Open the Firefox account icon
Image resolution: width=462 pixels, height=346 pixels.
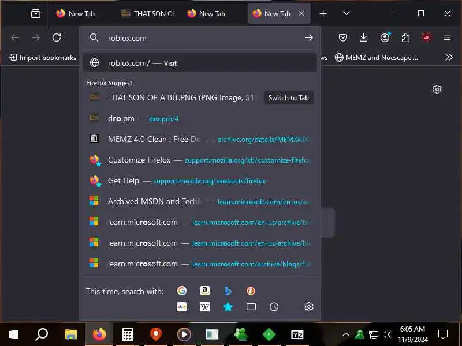[385, 37]
